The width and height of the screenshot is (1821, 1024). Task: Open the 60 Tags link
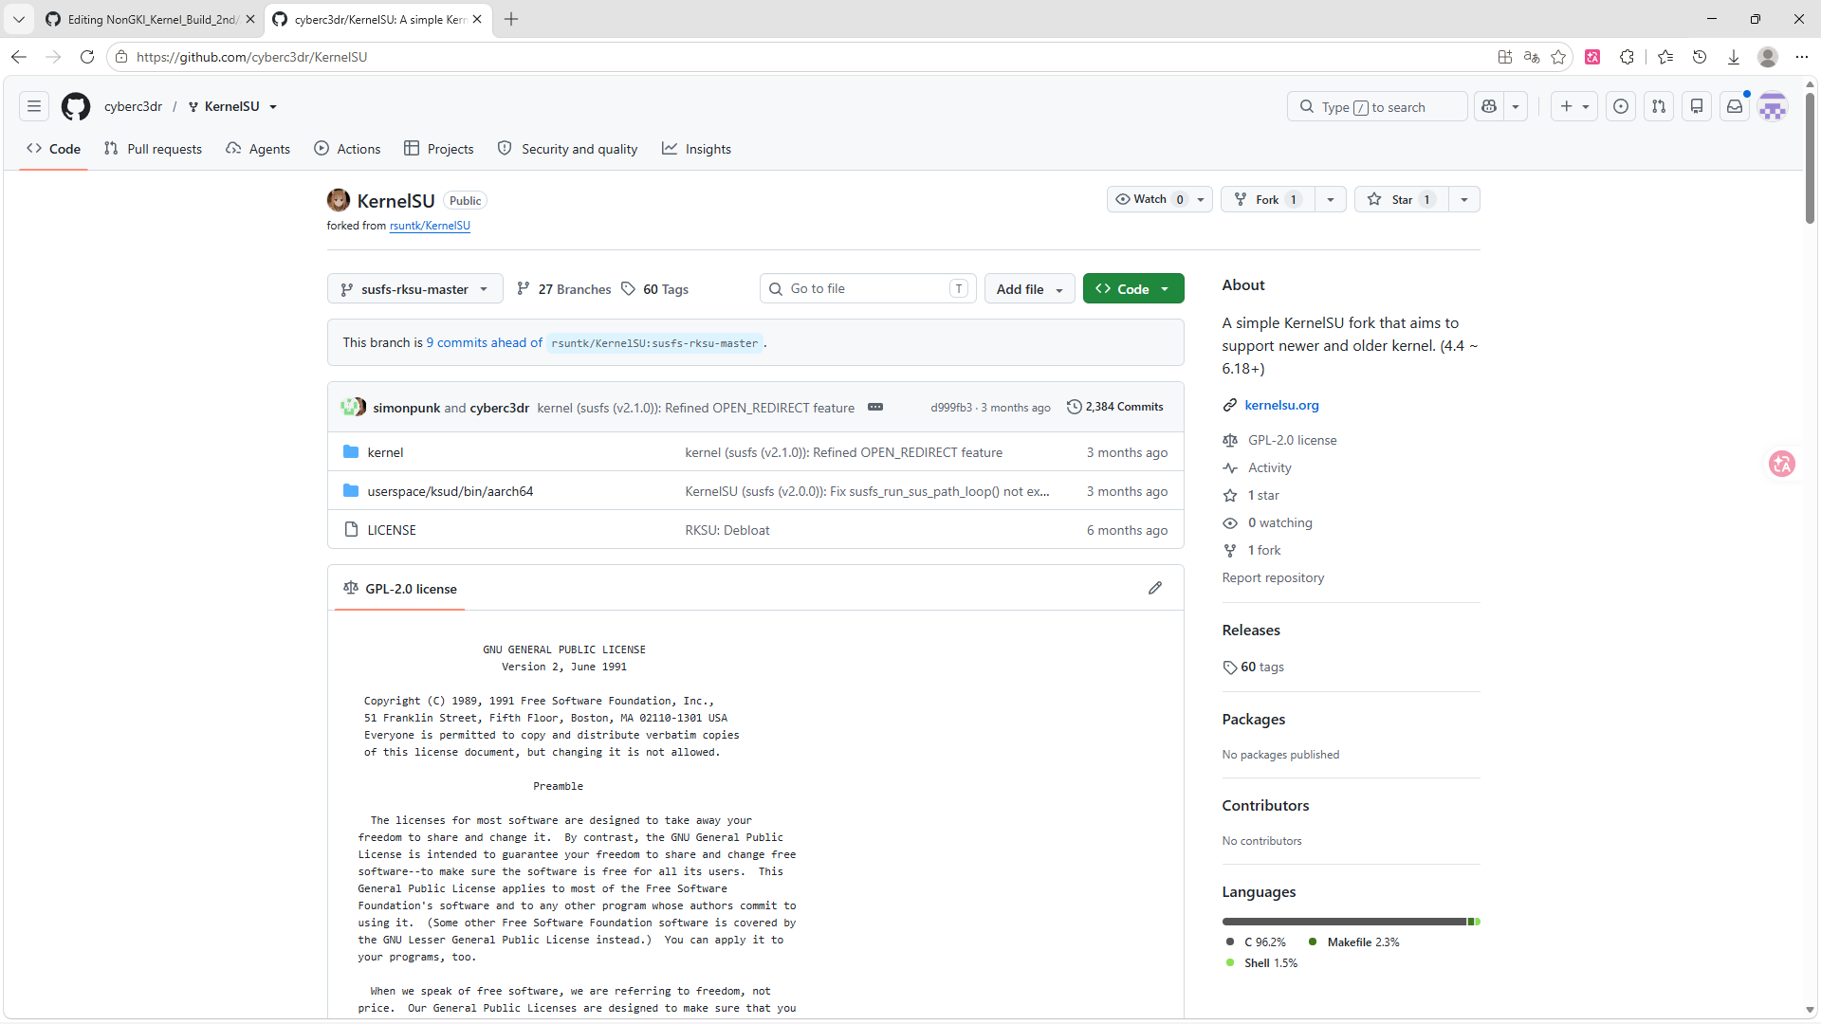coord(655,289)
